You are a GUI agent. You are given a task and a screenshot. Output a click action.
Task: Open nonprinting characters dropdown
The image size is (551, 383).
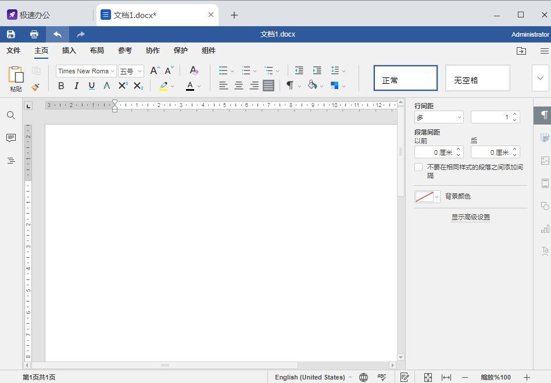[x=299, y=86]
